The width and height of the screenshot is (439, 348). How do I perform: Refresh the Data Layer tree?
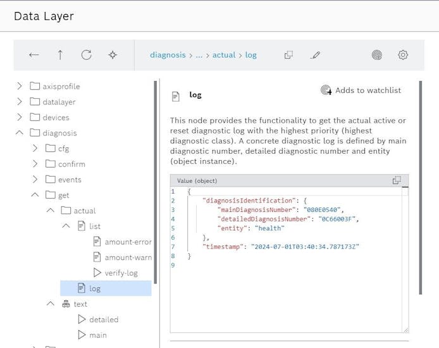tap(86, 55)
